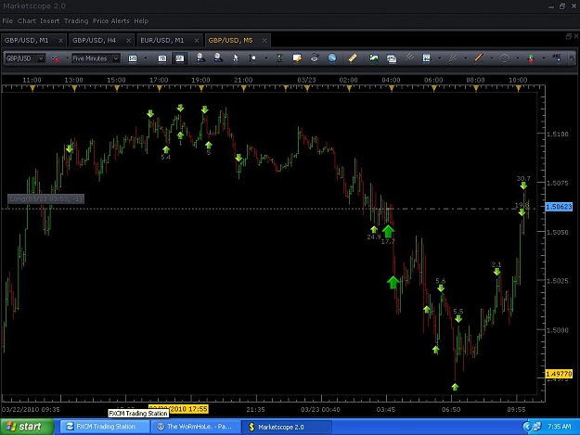Click the yellow 1.49770 price label

559,374
